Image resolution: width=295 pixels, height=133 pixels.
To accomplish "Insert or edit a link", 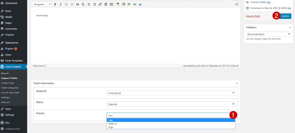I will click(x=100, y=4).
